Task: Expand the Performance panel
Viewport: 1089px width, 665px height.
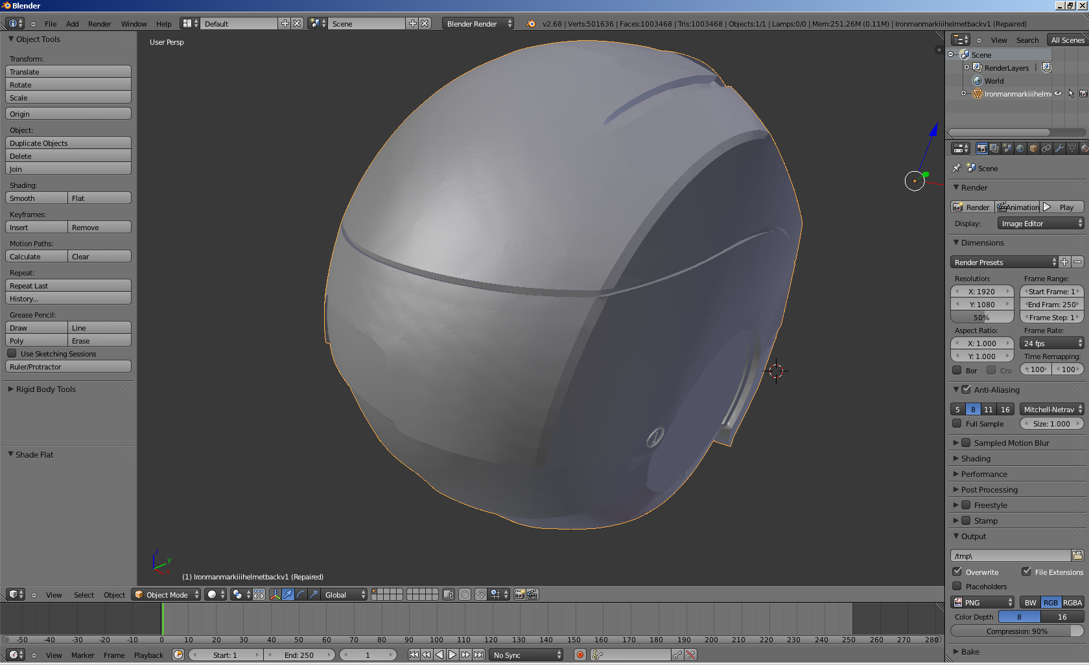Action: click(984, 474)
